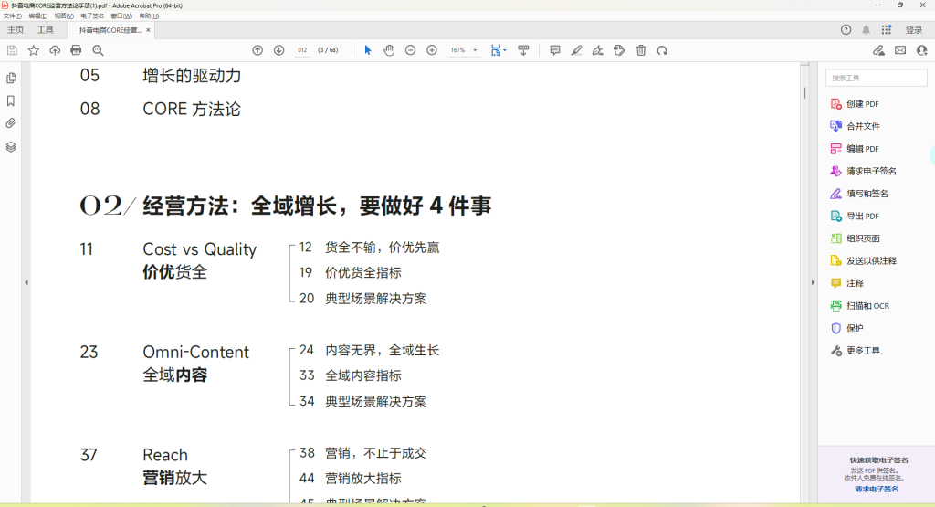
Task: Open the 帮助 menu
Action: coord(149,16)
